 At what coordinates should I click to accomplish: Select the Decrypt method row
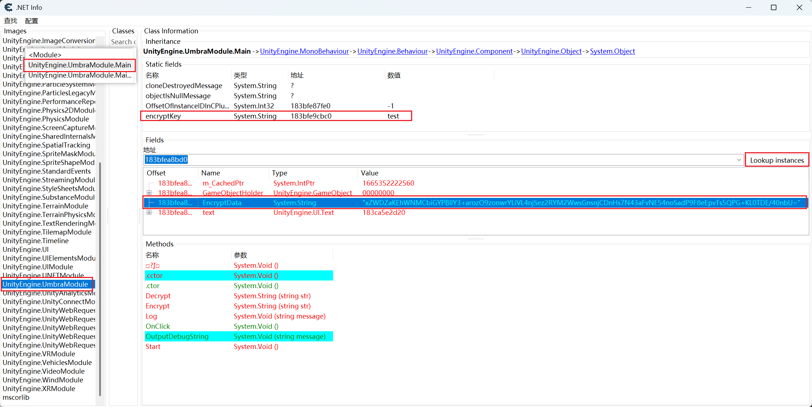[x=158, y=296]
